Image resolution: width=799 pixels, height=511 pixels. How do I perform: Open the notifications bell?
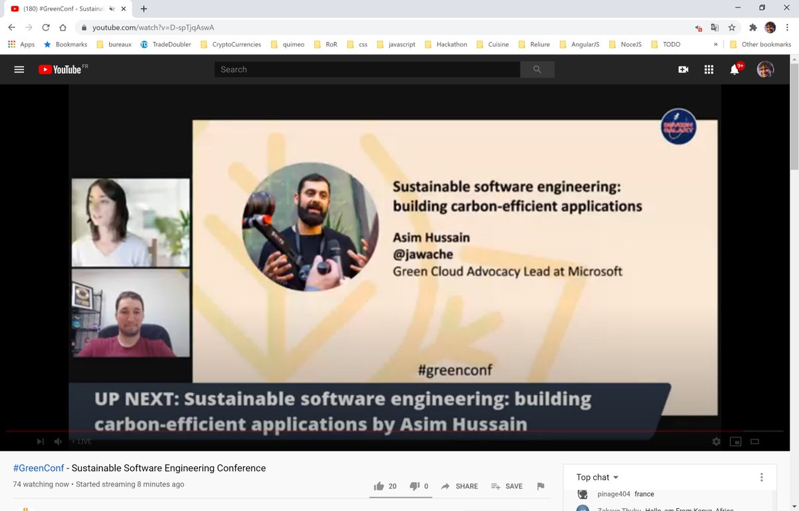pyautogui.click(x=736, y=69)
